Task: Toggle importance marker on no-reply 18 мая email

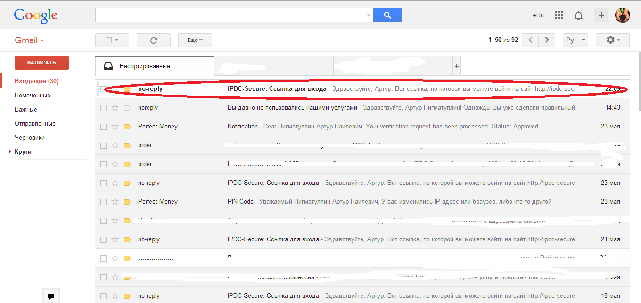Action: coord(127,296)
